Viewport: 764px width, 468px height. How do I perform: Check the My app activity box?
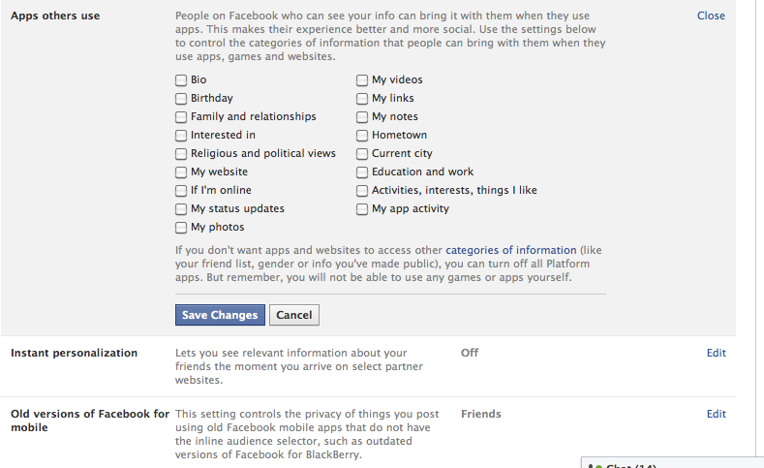click(x=362, y=208)
